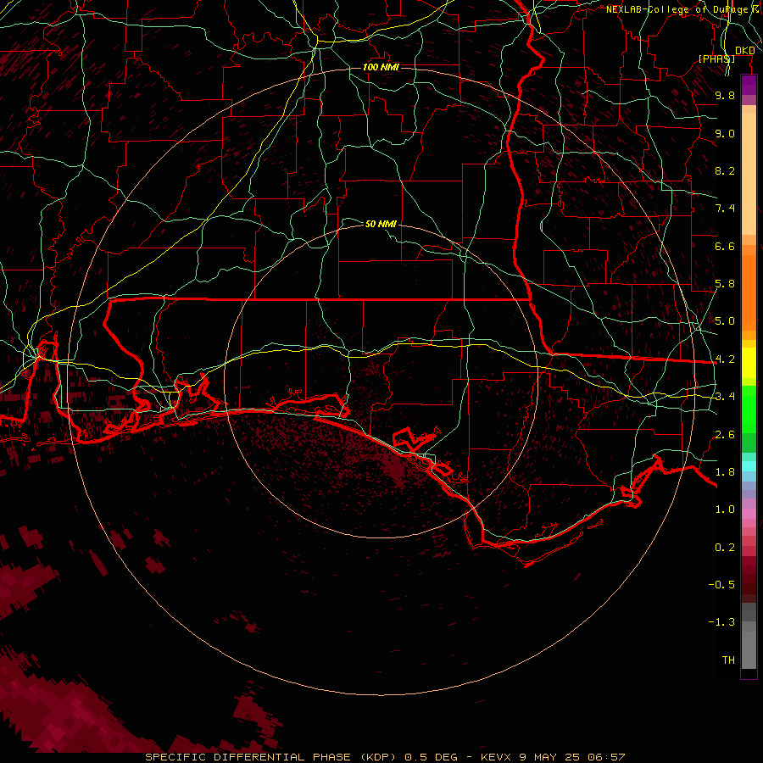The height and width of the screenshot is (763, 763).
Task: Click the 9.8 value on the scale
Action: [x=725, y=95]
